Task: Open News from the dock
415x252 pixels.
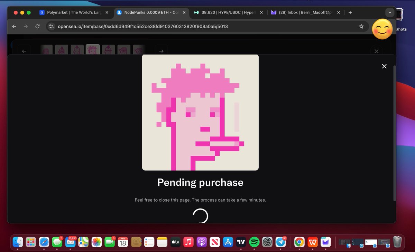Action: [x=215, y=242]
